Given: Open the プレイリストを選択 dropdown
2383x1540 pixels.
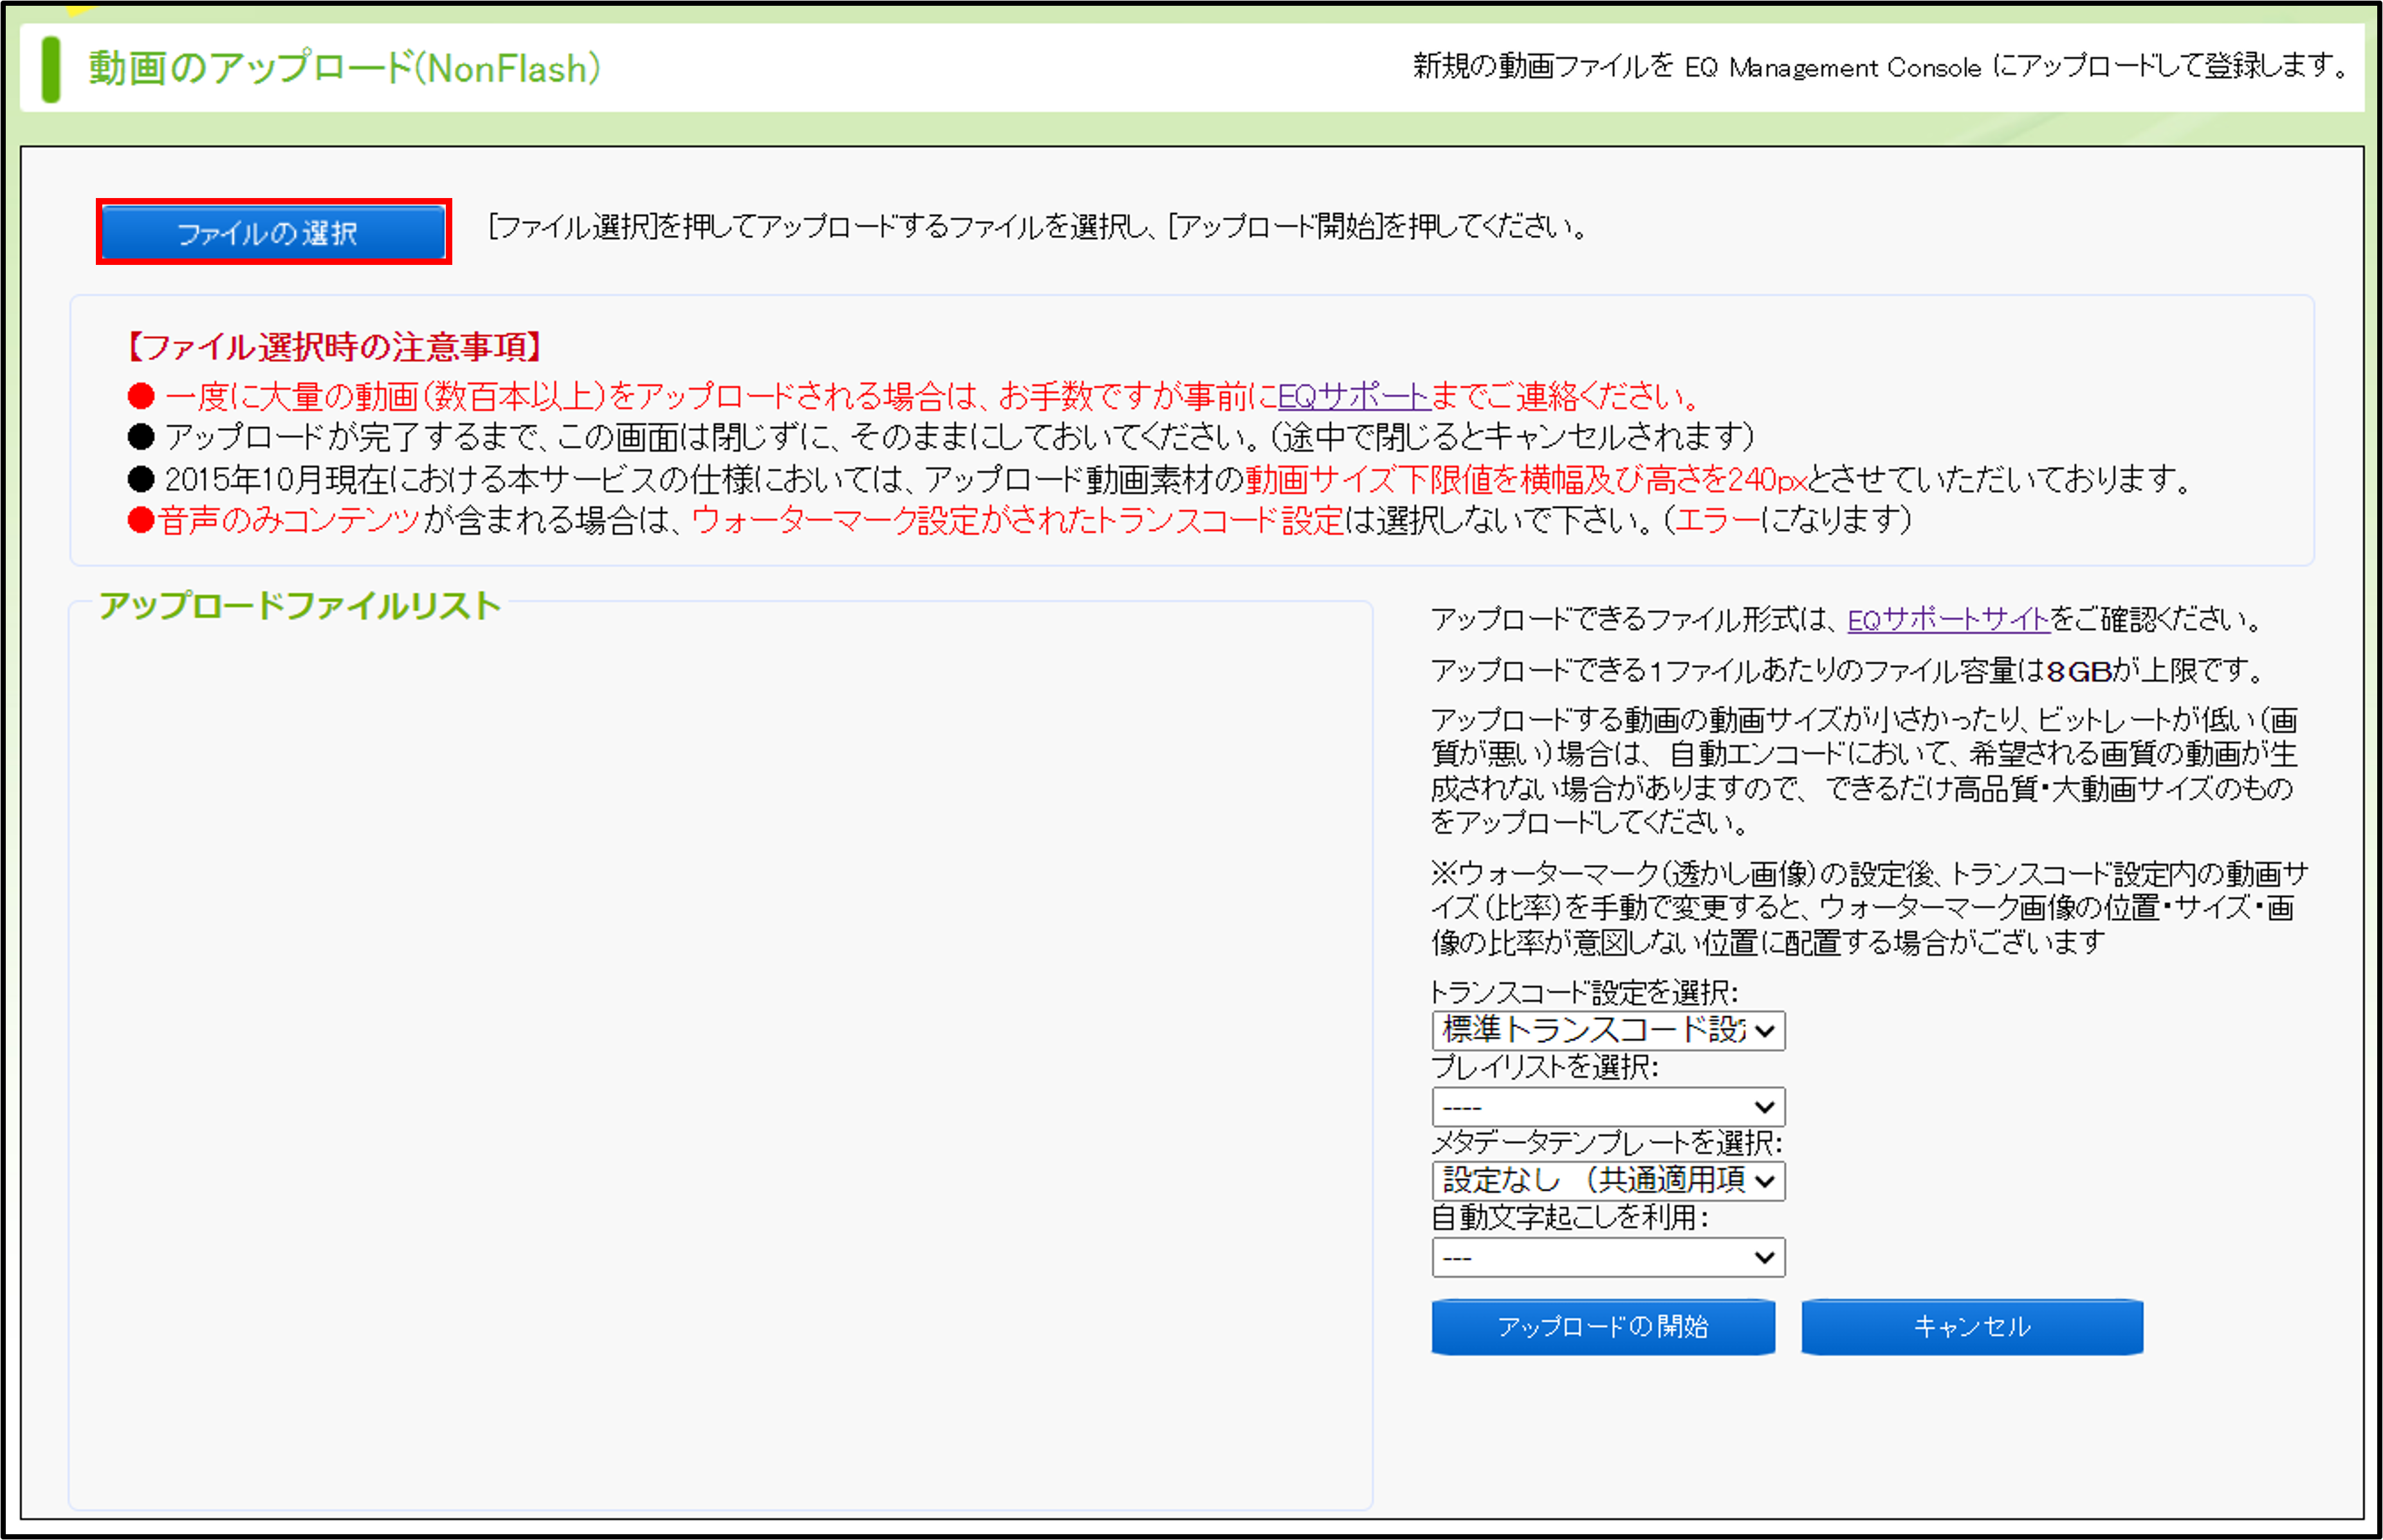Looking at the screenshot, I should point(1608,1107).
